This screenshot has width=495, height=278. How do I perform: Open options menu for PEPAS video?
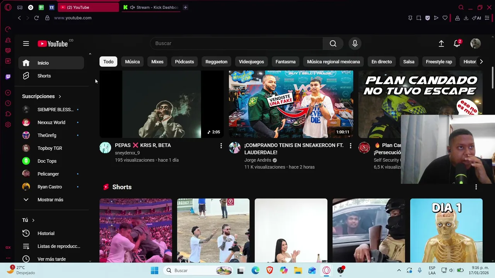pyautogui.click(x=221, y=146)
